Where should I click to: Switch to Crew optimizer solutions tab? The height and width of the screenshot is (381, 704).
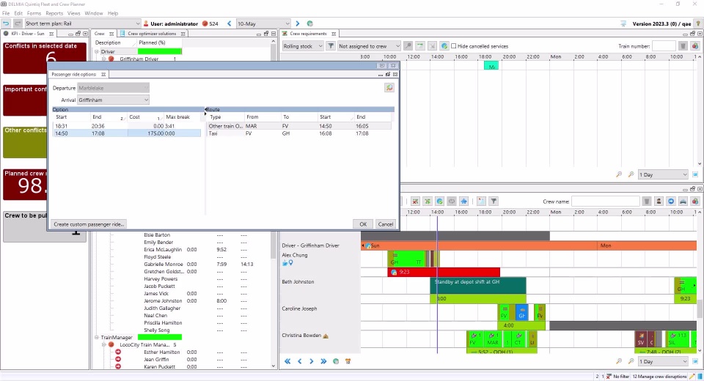(x=152, y=34)
